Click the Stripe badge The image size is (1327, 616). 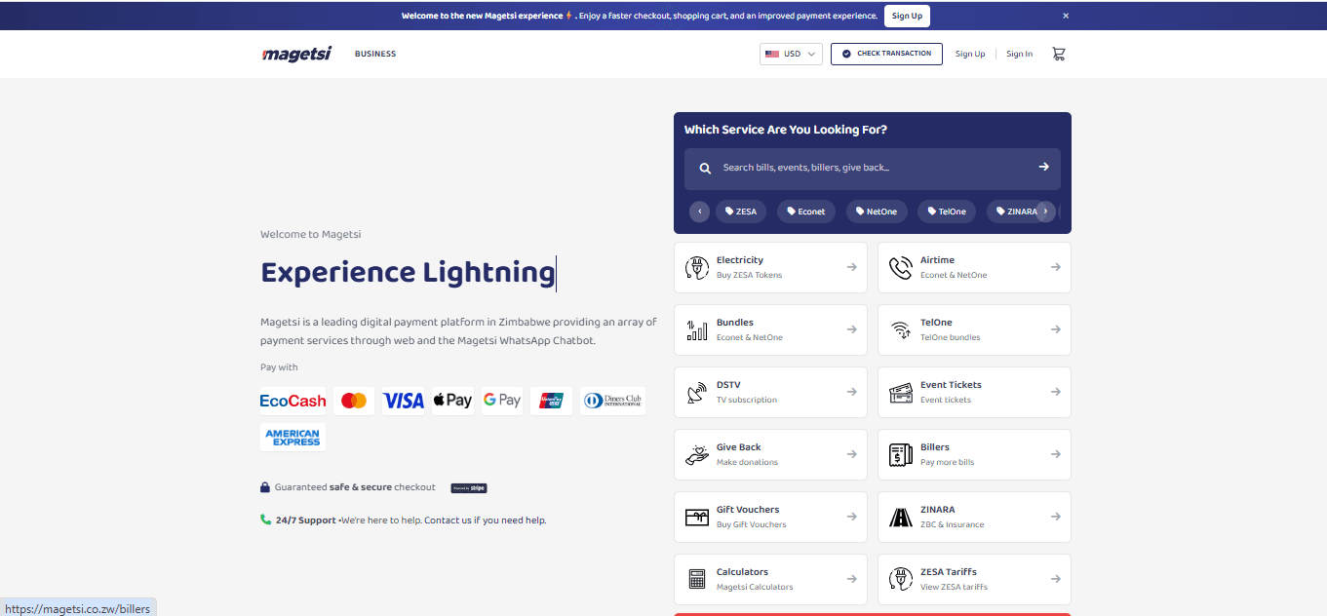[469, 487]
